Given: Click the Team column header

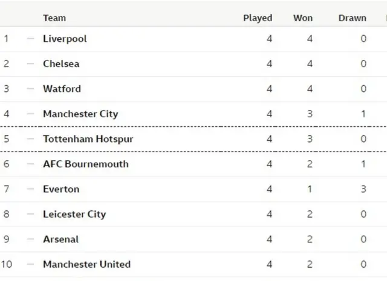Looking at the screenshot, I should (x=54, y=18).
